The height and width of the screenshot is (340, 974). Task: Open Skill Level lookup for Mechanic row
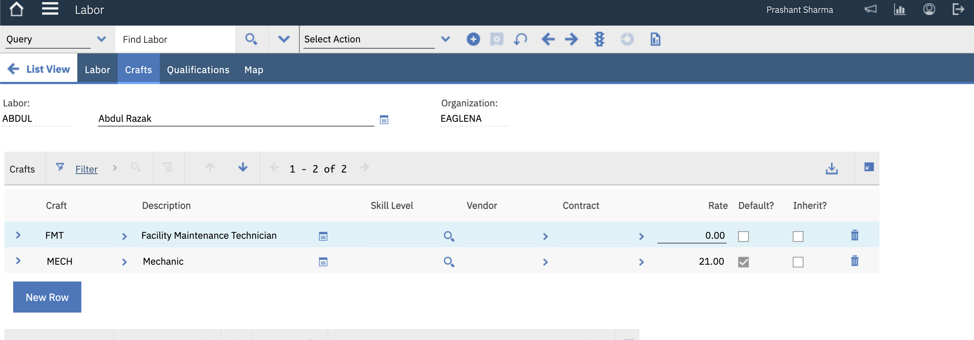tap(450, 261)
